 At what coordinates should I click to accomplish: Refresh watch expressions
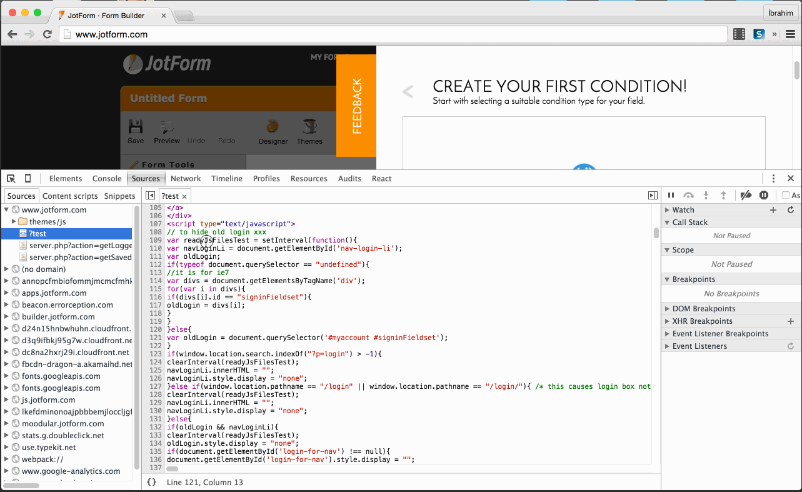click(791, 210)
